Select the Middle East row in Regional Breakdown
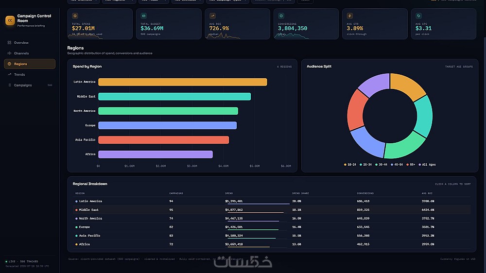 click(272, 210)
